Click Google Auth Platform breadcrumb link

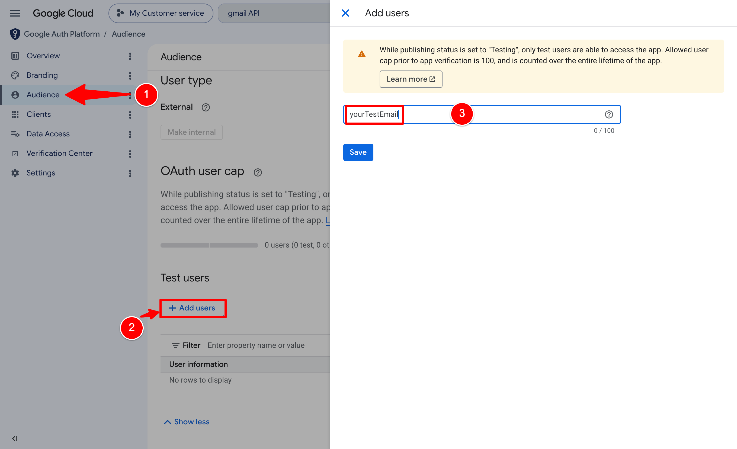coord(62,34)
